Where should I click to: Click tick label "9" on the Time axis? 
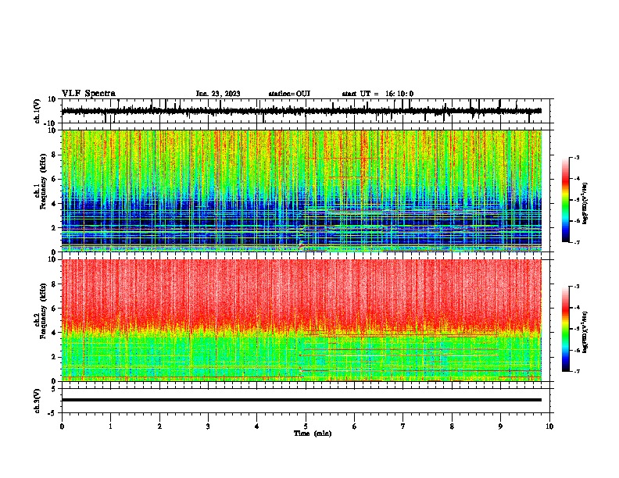pos(500,426)
